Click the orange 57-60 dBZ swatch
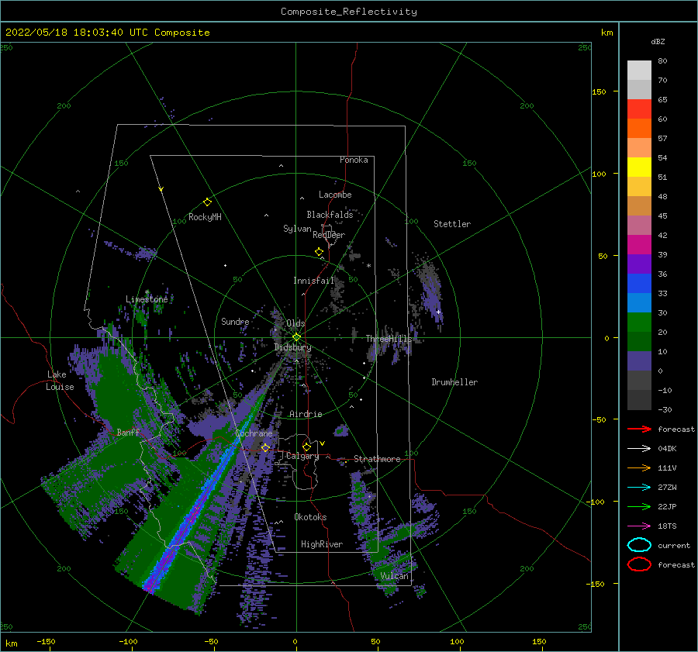The height and width of the screenshot is (652, 698). click(x=639, y=129)
